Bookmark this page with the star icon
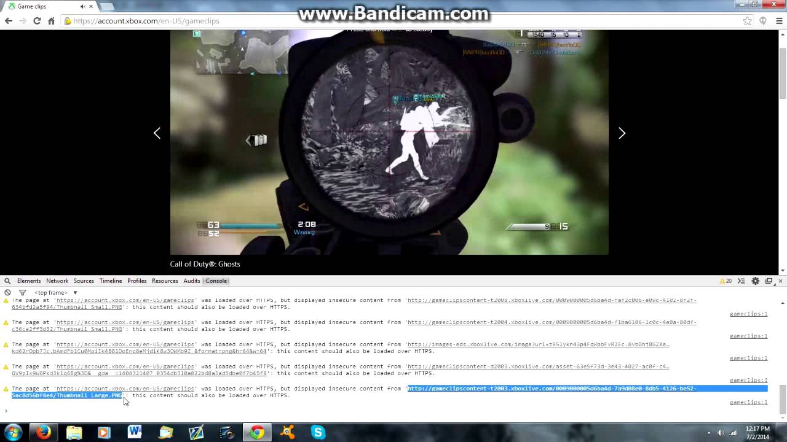 747,21
